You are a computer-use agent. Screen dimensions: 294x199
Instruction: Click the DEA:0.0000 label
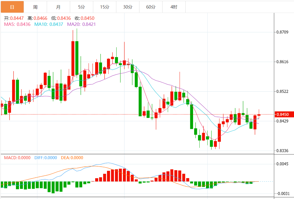pyautogui.click(x=72, y=157)
